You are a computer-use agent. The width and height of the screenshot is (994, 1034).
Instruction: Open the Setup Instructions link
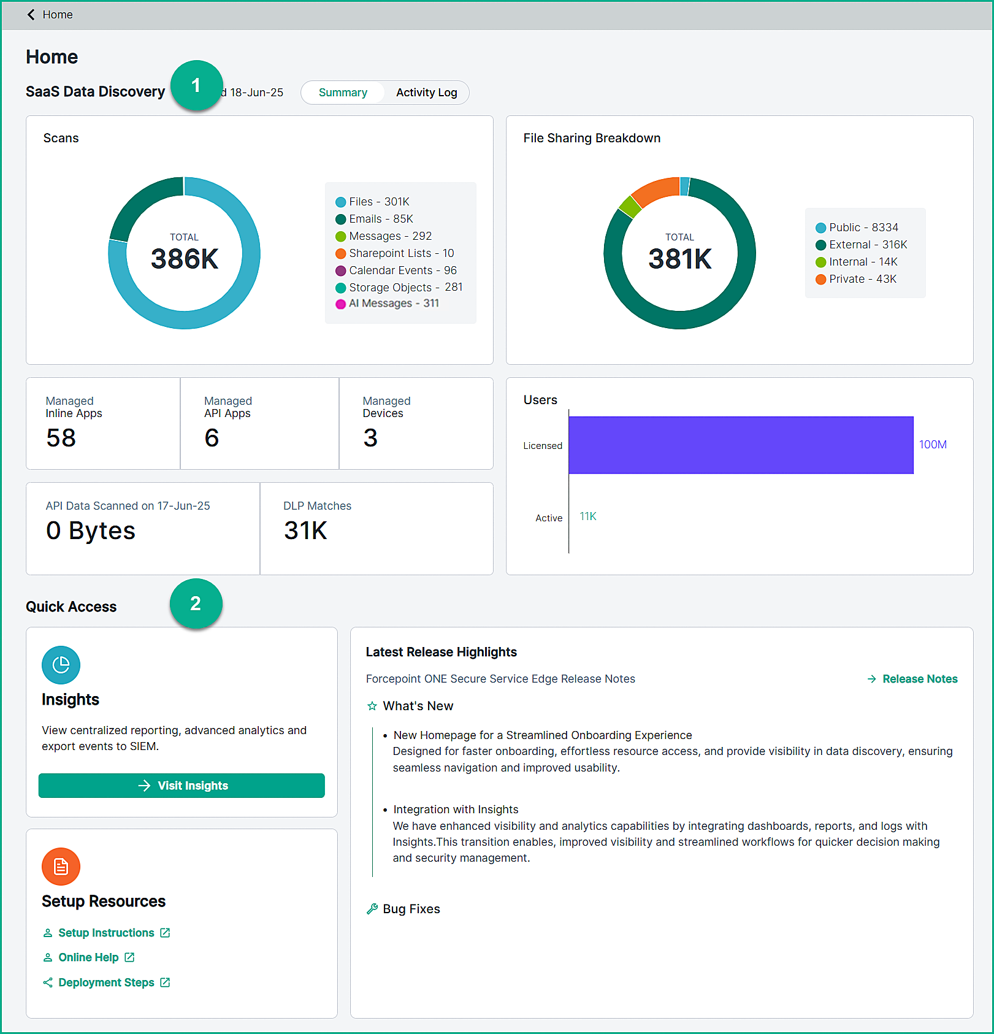point(106,933)
